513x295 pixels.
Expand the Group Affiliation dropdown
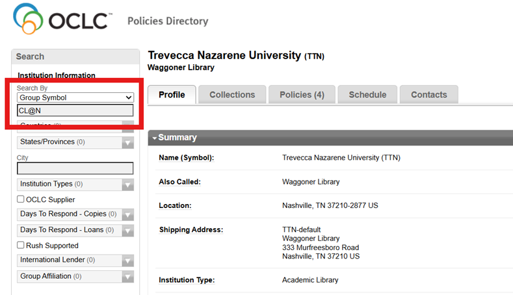[x=128, y=277]
